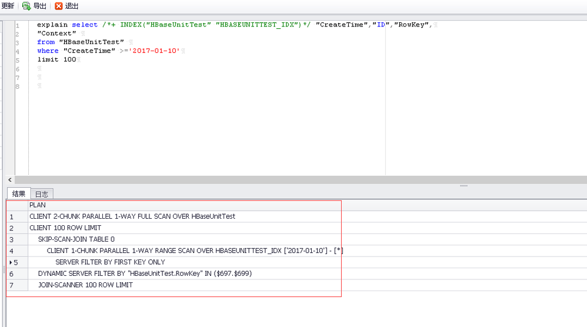Screen dimensions: 587x327
Task: Select row CLIENT 100 ROW LIMIT
Action: point(308,228)
